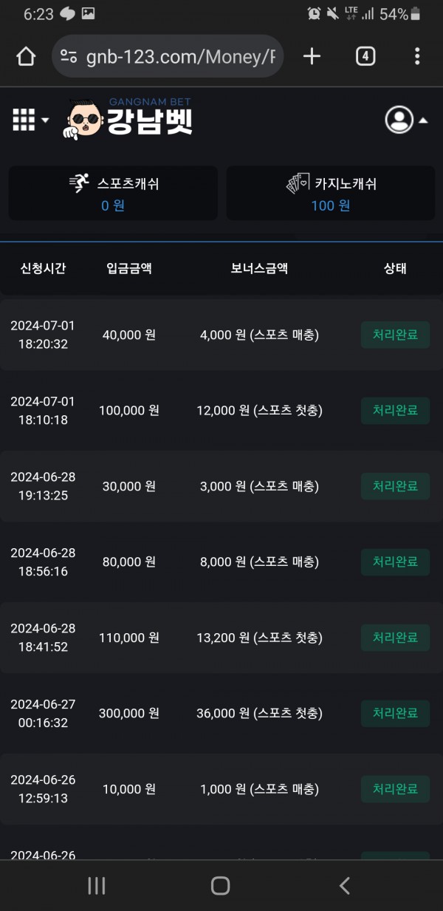Open the user profile icon
This screenshot has width=443, height=911.
[x=399, y=120]
